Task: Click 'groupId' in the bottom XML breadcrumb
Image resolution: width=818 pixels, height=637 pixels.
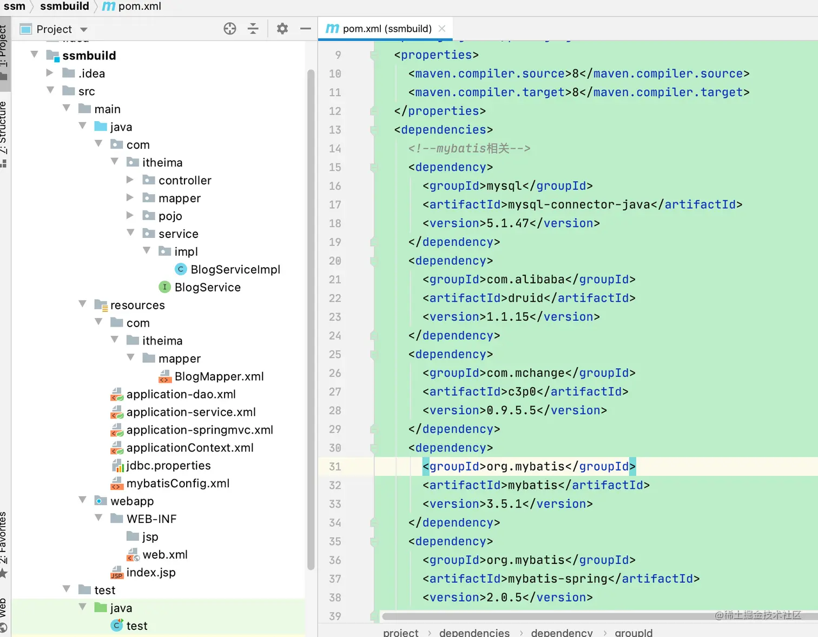Action: coord(634,632)
